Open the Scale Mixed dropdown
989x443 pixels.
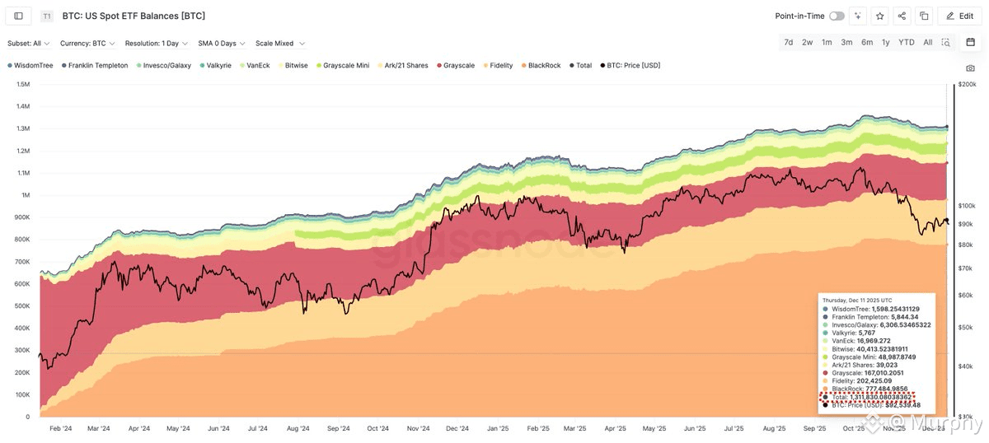tap(280, 43)
